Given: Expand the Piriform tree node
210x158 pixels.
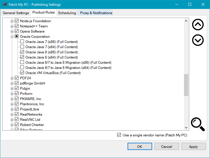Looking at the screenshot, I should 12,94.
